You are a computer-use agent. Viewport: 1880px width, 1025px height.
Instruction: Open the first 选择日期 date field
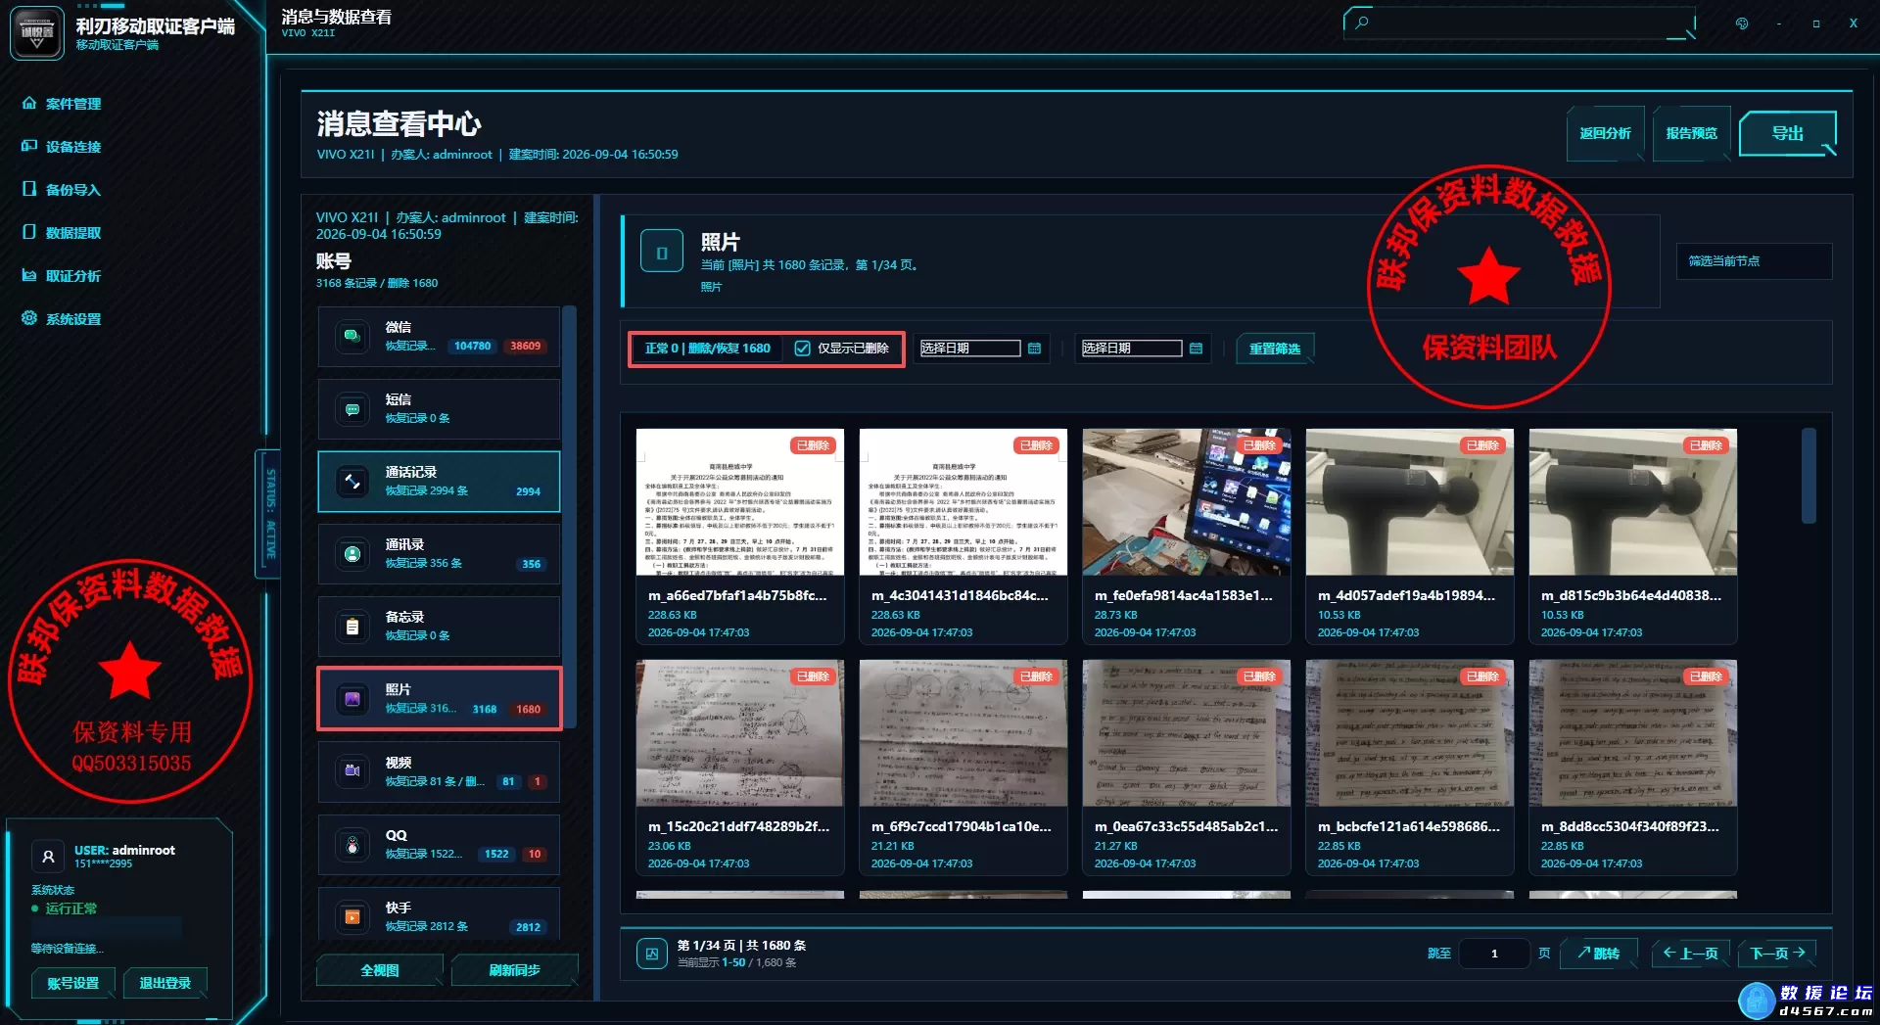(x=969, y=349)
